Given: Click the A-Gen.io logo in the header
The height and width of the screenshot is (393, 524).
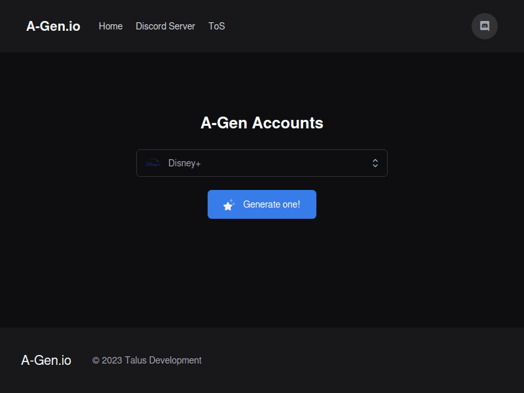Looking at the screenshot, I should coord(53,26).
